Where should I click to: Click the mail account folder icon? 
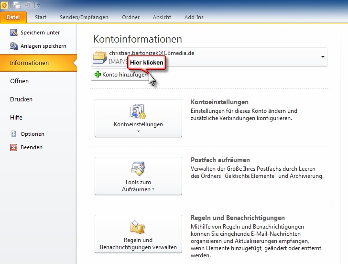[x=100, y=57]
